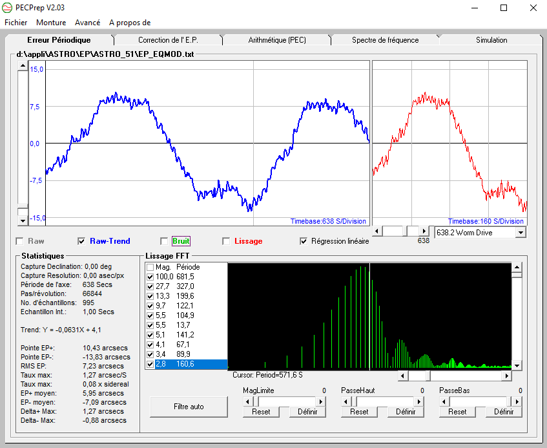Open the 638.2 Worm Drive dropdown

(x=521, y=233)
